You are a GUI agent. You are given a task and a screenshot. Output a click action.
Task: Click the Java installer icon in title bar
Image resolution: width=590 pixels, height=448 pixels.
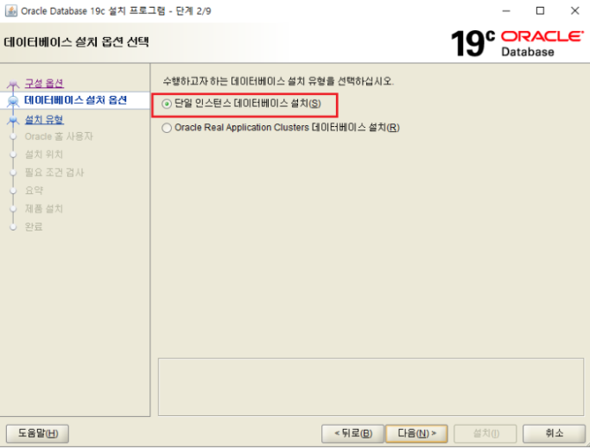(x=10, y=10)
